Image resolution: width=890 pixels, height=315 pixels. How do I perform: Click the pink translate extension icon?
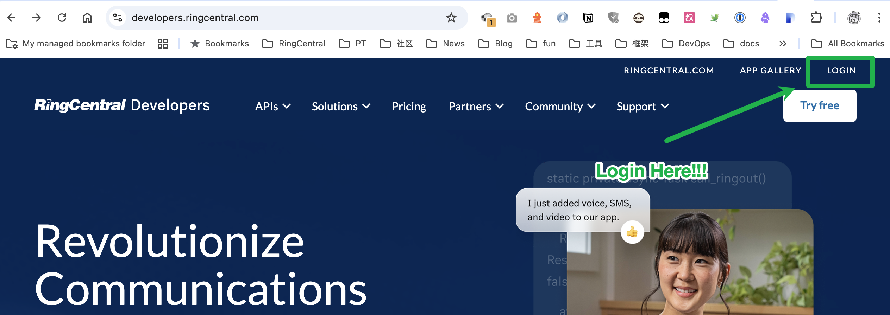click(x=689, y=18)
